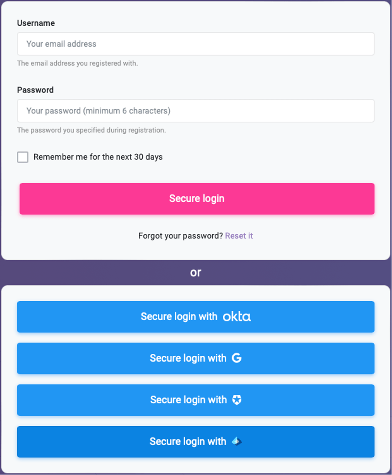Click the password registration hint text

(91, 130)
